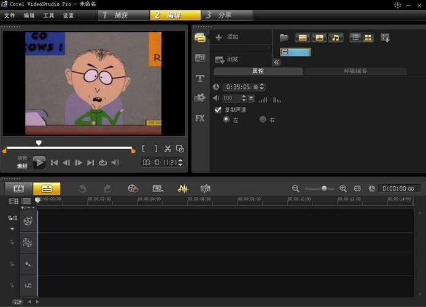The width and height of the screenshot is (426, 307).
Task: Switch library to list view
Action: tap(355, 38)
